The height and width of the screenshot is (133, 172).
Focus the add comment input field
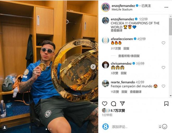(134, 127)
